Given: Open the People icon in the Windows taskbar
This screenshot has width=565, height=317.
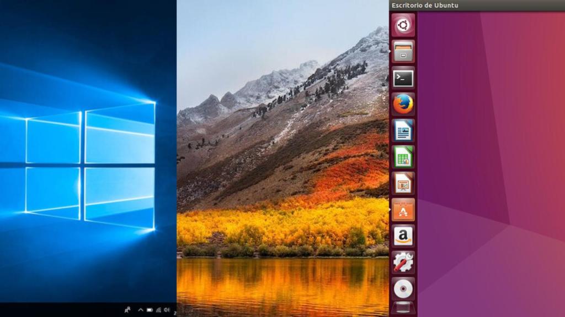Looking at the screenshot, I should coord(127,309).
